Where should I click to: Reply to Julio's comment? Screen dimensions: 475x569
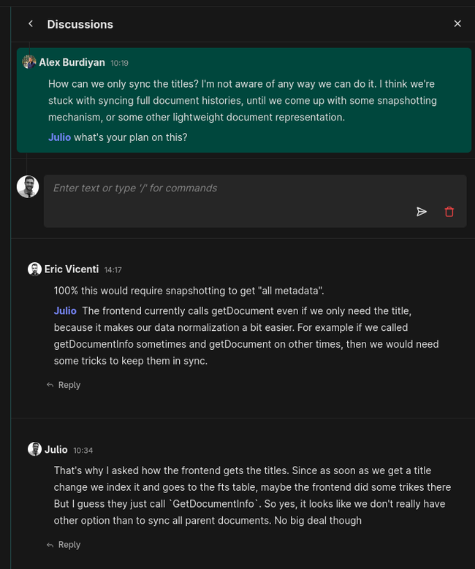(x=64, y=545)
